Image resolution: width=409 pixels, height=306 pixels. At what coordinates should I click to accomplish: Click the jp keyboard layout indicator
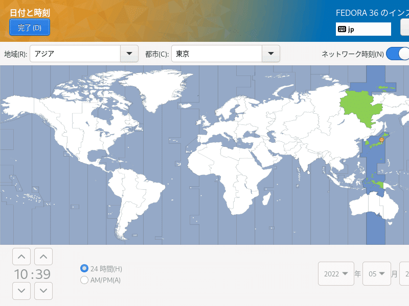[363, 29]
